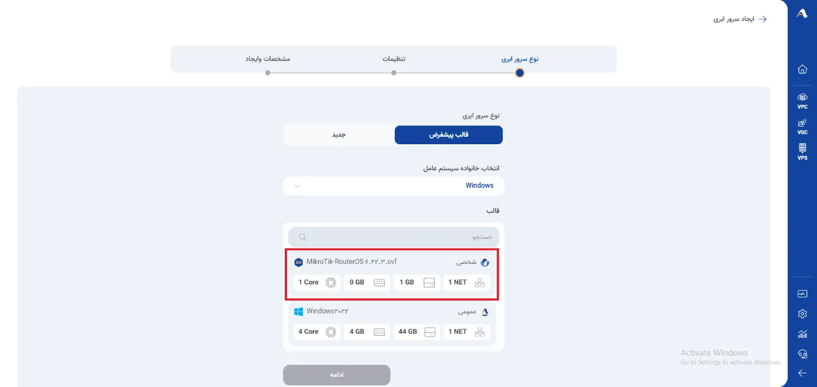Click the network icon in the Windows۲۰۲۲ row
Image resolution: width=817 pixels, height=387 pixels.
[x=480, y=331]
